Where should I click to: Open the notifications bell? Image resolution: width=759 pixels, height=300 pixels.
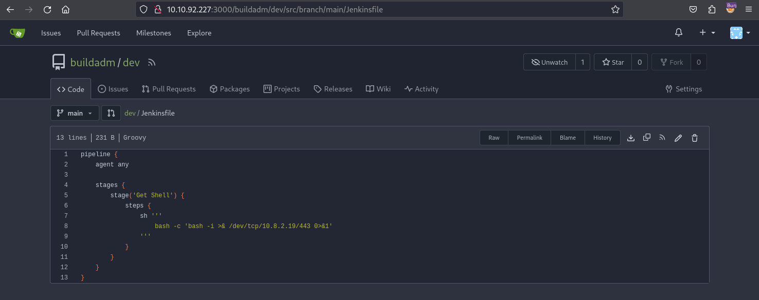679,33
